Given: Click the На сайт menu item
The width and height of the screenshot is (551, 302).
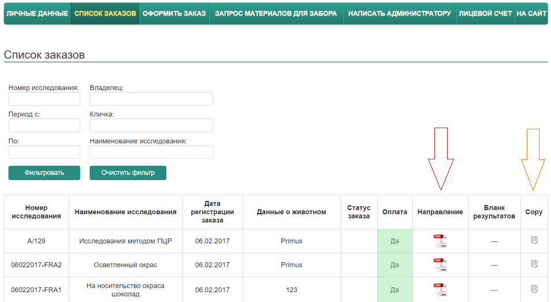Looking at the screenshot, I should pos(531,13).
